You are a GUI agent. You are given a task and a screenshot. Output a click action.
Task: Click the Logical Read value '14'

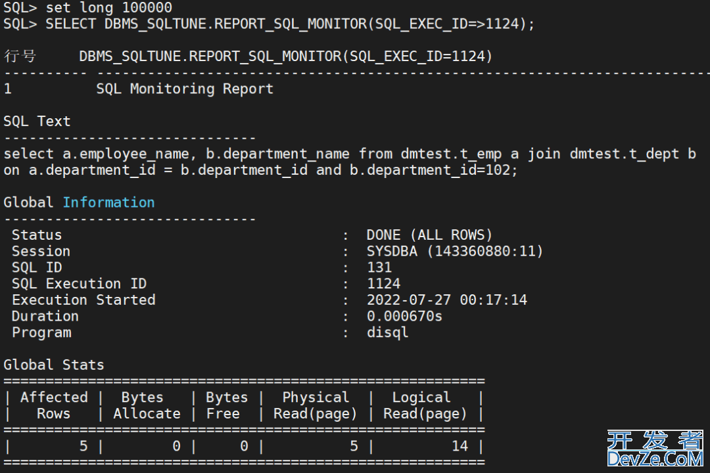[460, 446]
